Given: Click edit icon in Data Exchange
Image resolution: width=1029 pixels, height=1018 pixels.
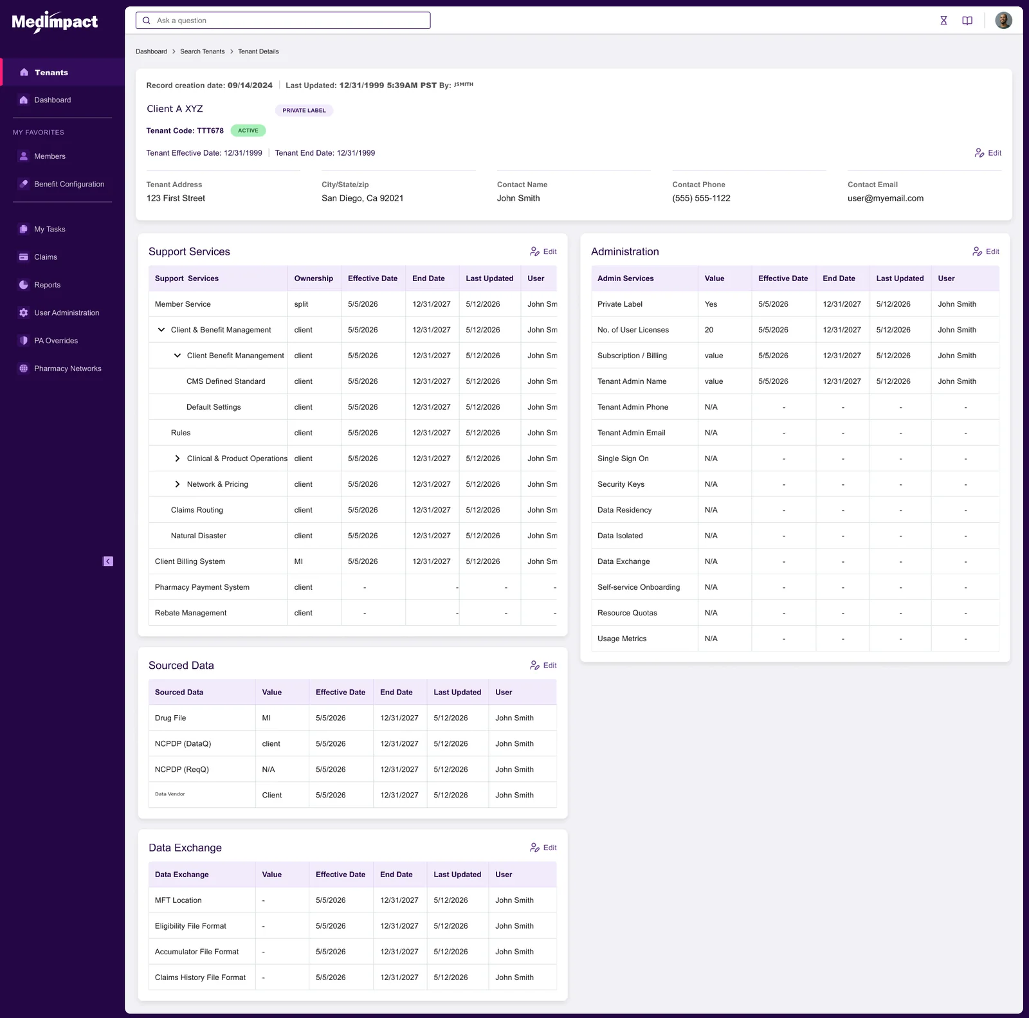Looking at the screenshot, I should [x=534, y=848].
